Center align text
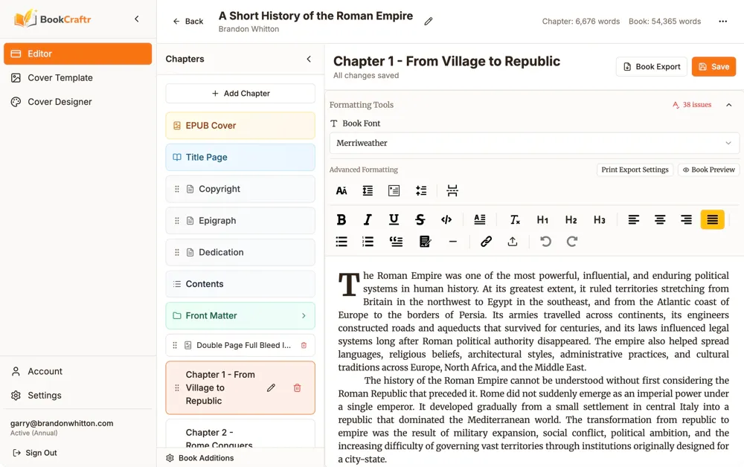The image size is (744, 467). (x=659, y=219)
